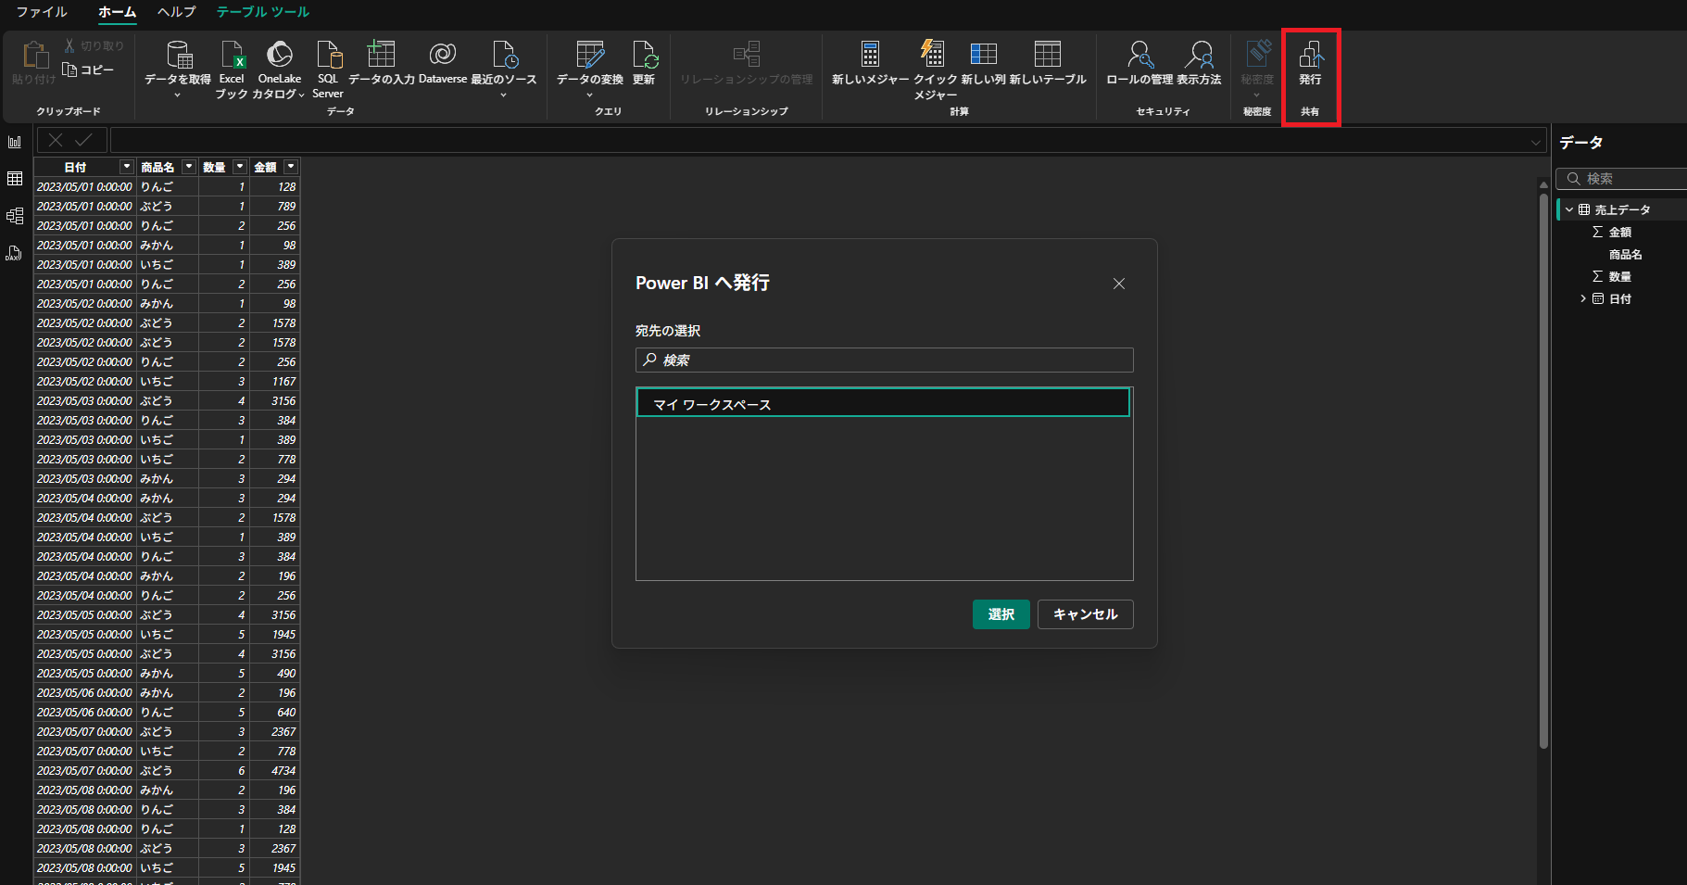Open the データを取得 dropdown arrow
Screen dimensions: 1687x885
tap(177, 95)
